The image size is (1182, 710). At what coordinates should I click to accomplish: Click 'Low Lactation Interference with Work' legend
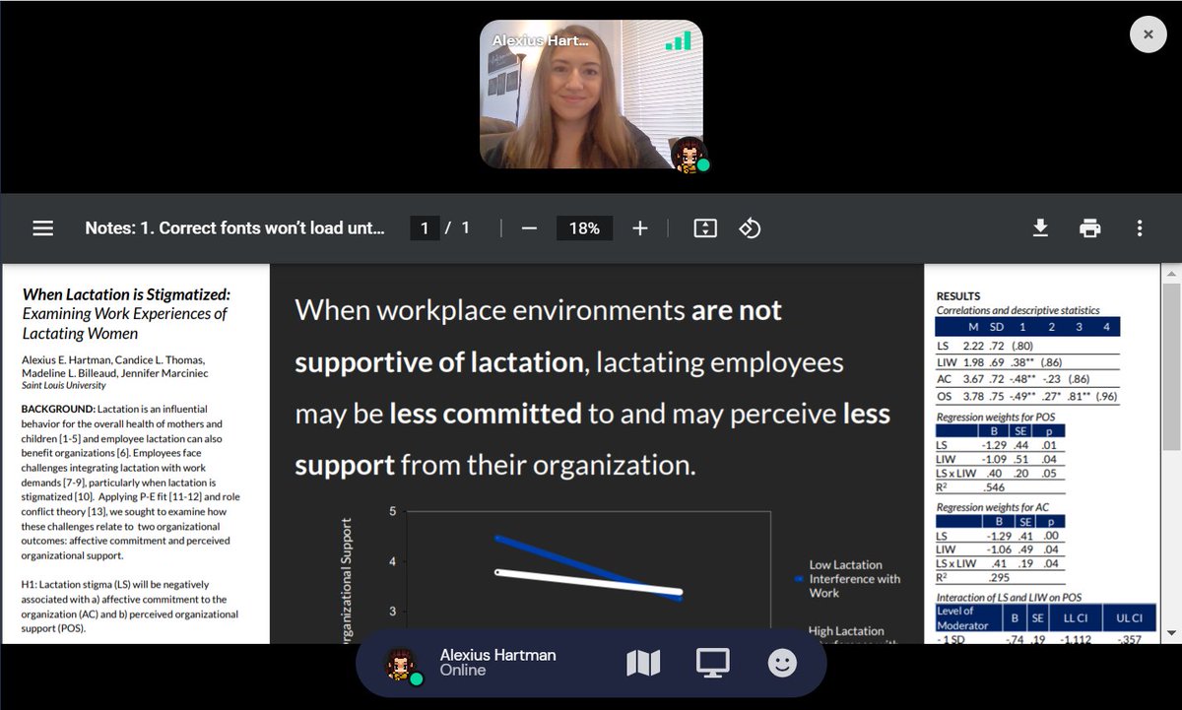tap(854, 579)
